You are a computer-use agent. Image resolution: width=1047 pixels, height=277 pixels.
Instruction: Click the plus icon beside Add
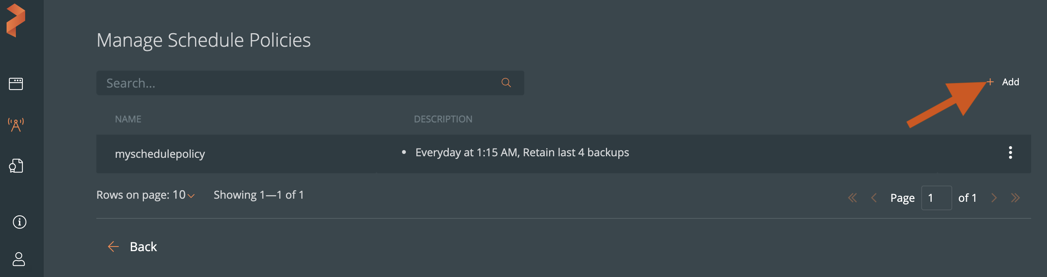[x=990, y=82]
